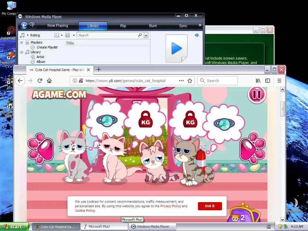
Task: Click the right pink paw button
Action: click(x=253, y=149)
